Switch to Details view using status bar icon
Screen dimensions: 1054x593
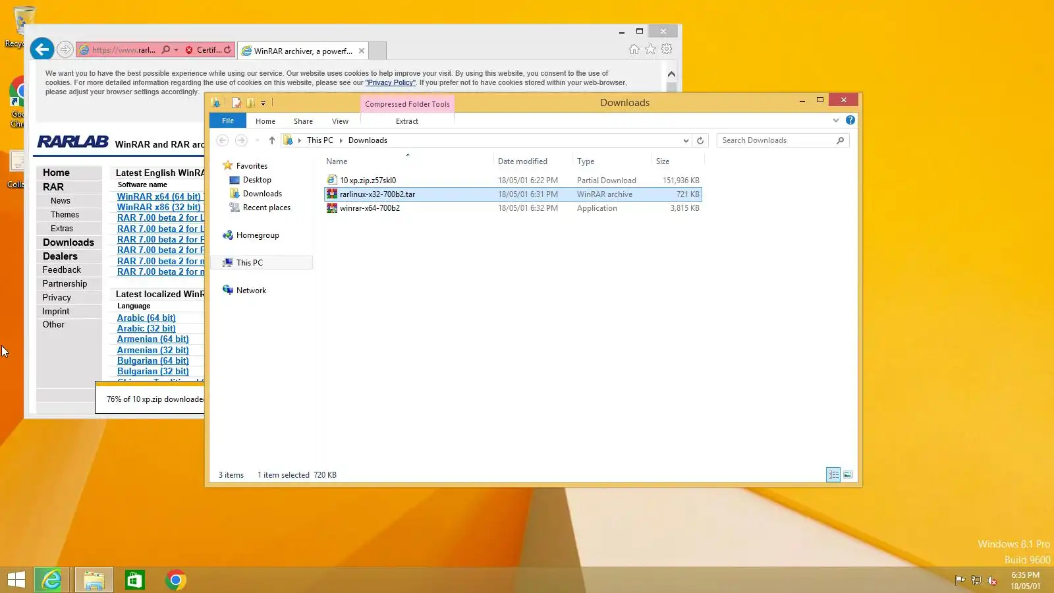click(833, 474)
